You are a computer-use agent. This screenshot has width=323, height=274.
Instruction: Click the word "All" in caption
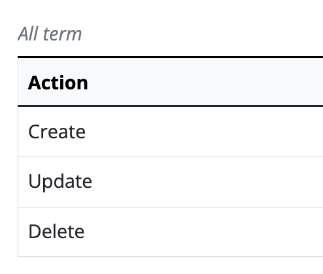[x=29, y=34]
